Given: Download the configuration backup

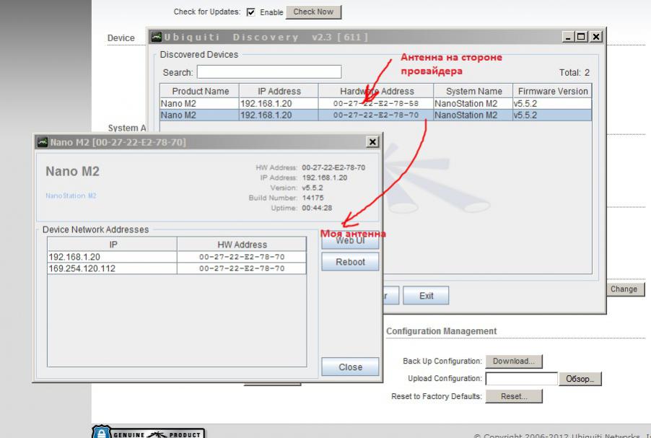Looking at the screenshot, I should (x=514, y=362).
